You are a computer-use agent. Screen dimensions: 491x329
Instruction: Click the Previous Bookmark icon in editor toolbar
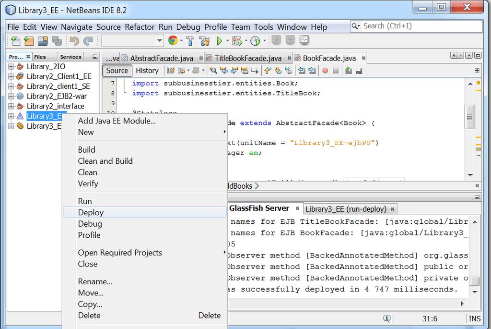tap(268, 70)
